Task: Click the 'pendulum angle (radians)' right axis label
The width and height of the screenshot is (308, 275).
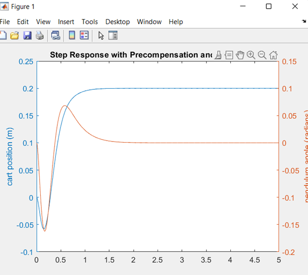Action: coord(306,156)
